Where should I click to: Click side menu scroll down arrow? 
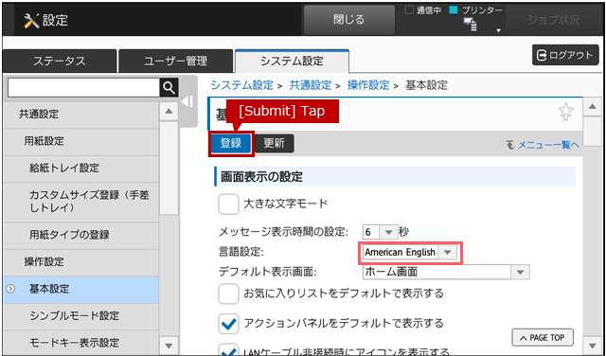pyautogui.click(x=169, y=346)
